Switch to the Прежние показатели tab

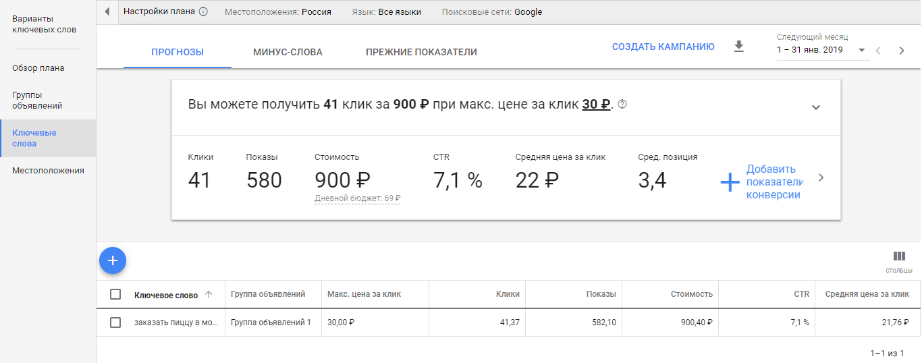pos(421,52)
